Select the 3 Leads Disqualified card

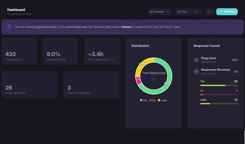click(x=91, y=85)
